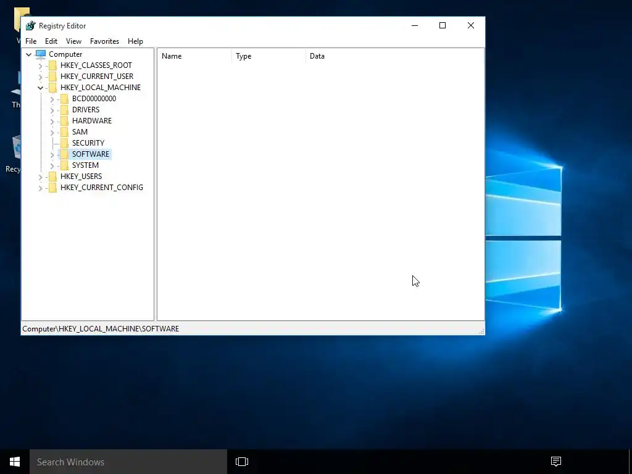Expand the DRIVERS key arrow
The image size is (632, 474).
52,110
